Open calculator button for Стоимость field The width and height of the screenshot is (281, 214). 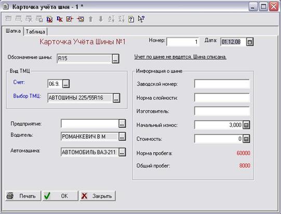tap(246, 139)
